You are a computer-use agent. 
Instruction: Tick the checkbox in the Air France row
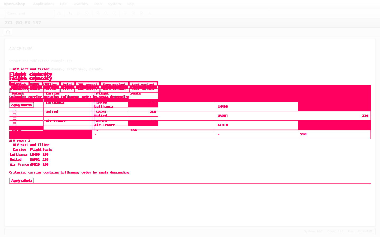coord(15,121)
